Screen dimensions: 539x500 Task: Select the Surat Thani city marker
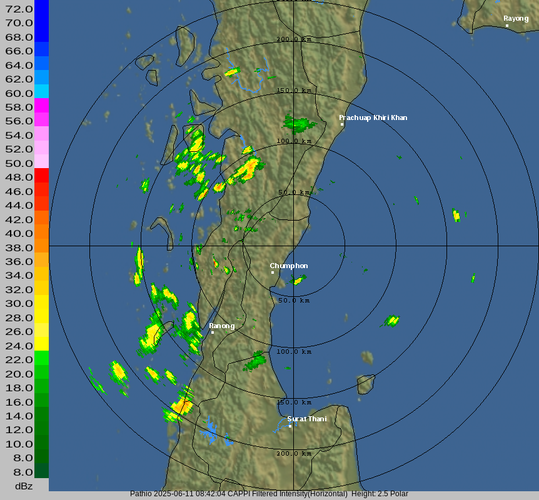click(x=290, y=426)
